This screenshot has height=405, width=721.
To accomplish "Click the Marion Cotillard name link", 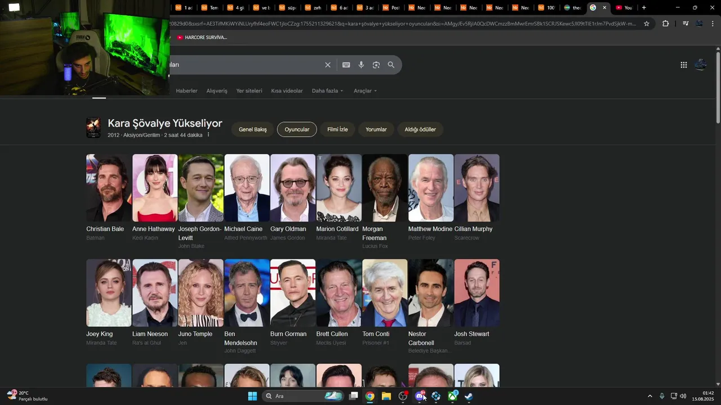I will point(337,229).
